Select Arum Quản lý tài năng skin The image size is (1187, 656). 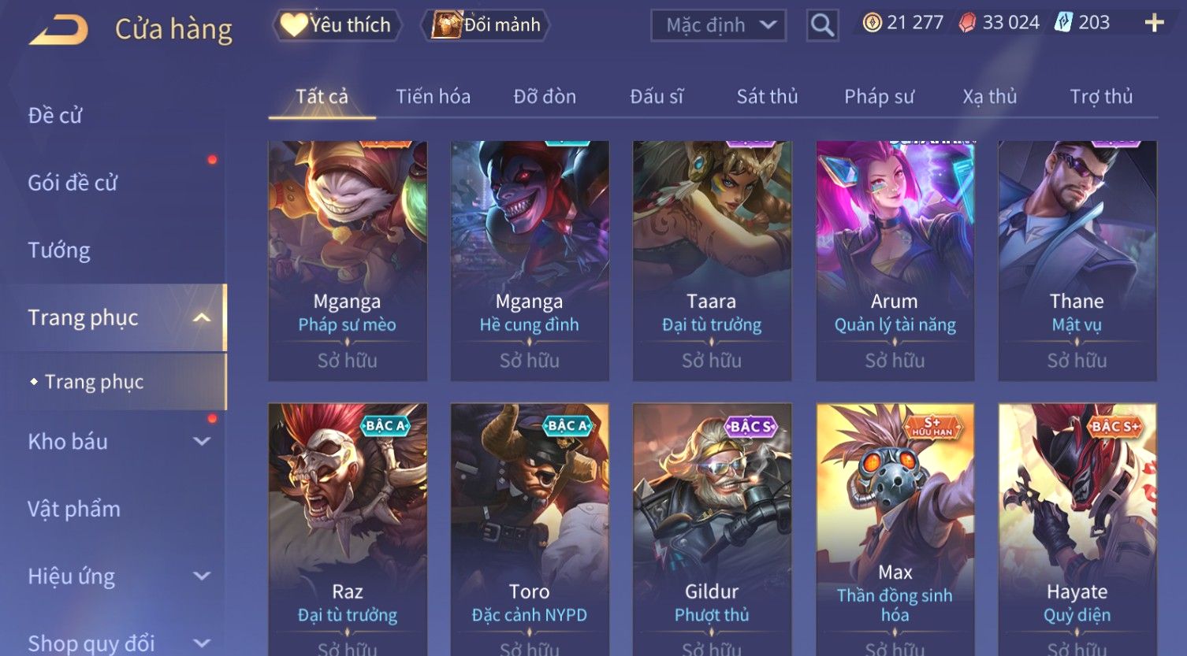point(895,261)
